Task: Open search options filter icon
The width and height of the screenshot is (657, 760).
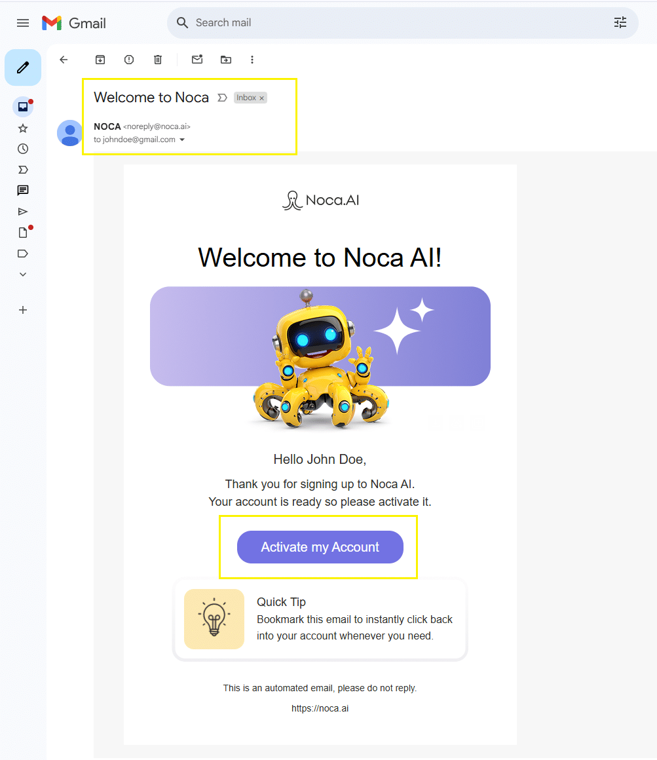Action: pyautogui.click(x=620, y=23)
